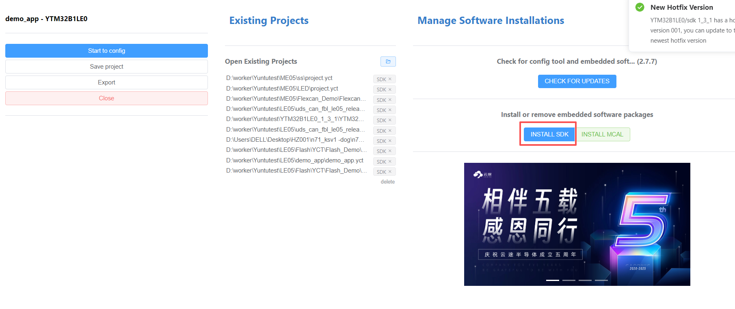Open the LE05\demo_app\demo_app.yct project
Viewport: 735px width, 309px height.
[295, 160]
